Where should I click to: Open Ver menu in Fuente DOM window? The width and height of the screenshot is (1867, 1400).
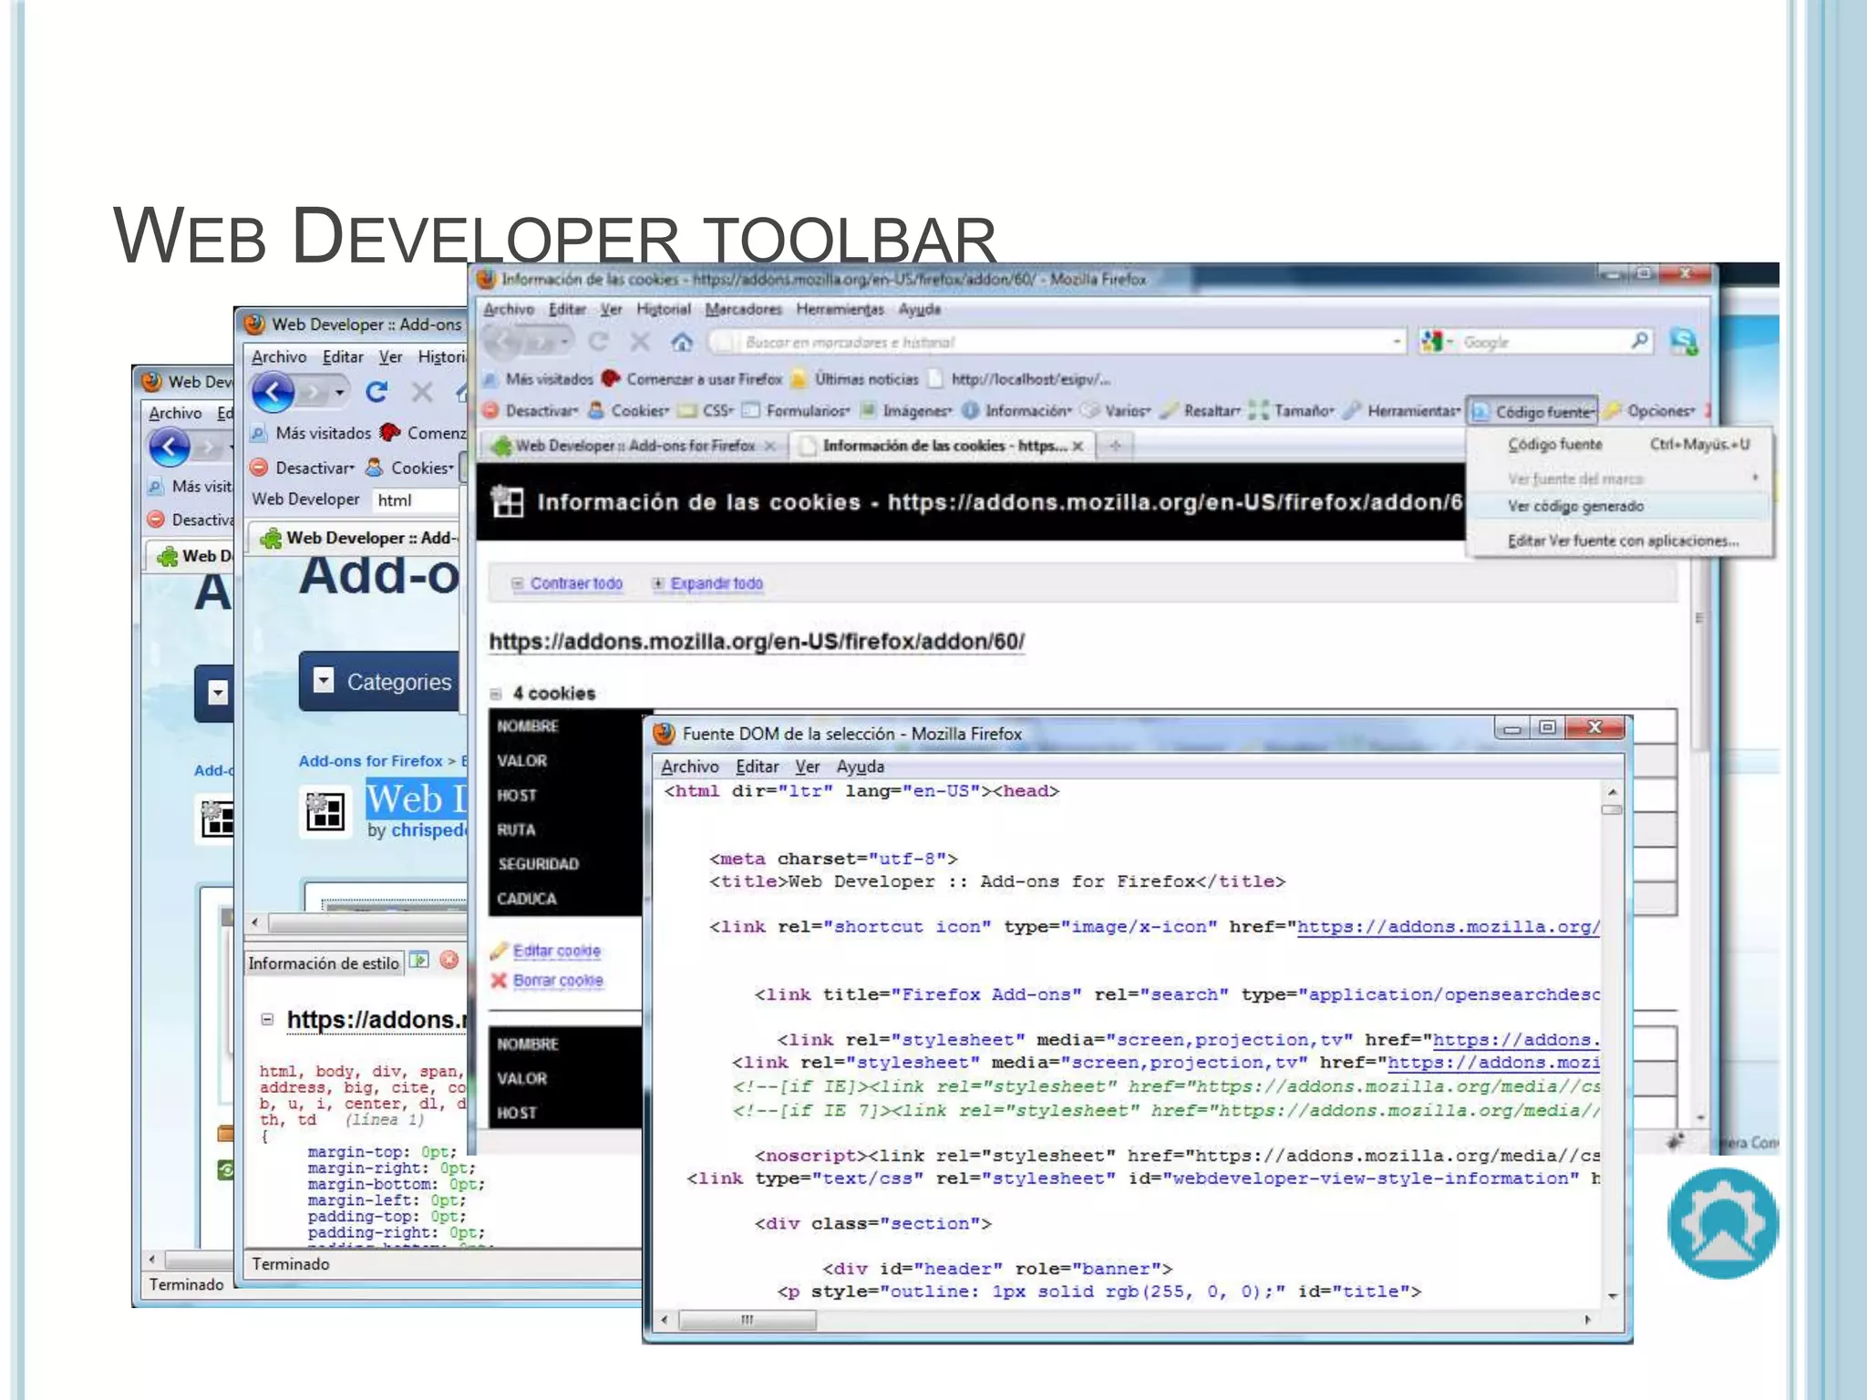[x=808, y=767]
